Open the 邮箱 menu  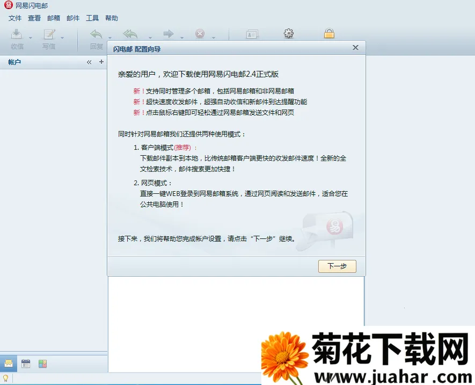(53, 18)
